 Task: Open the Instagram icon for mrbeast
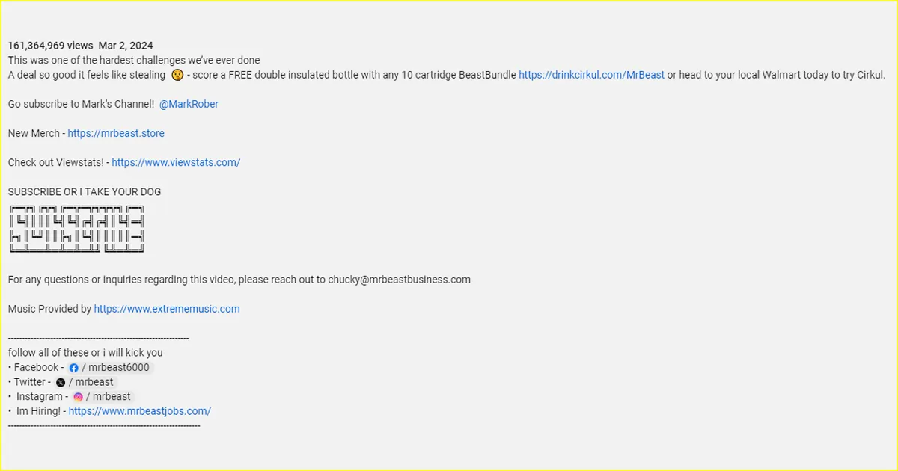click(x=78, y=397)
